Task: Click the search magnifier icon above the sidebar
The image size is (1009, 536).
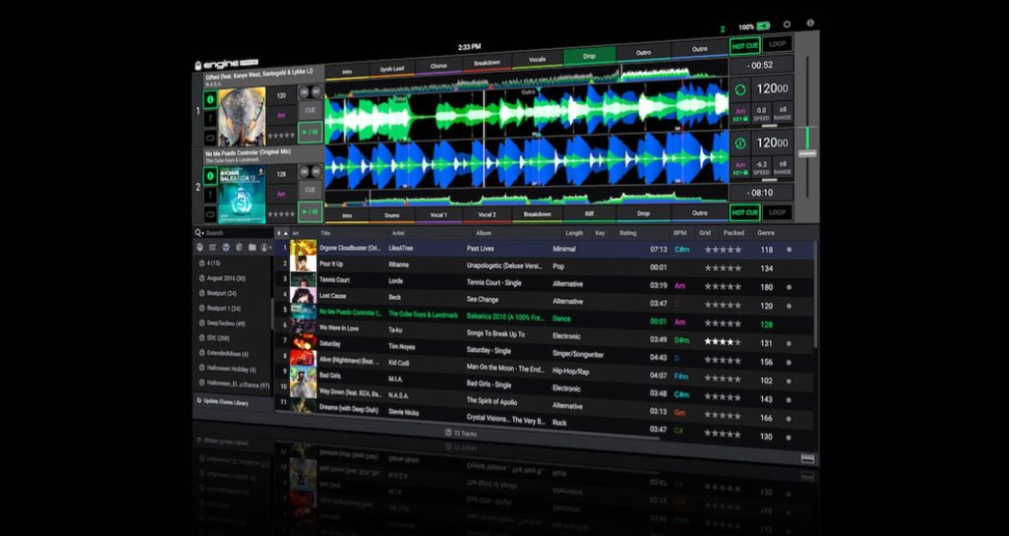Action: pyautogui.click(x=196, y=233)
